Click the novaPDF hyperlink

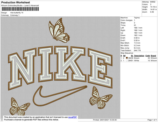coord(72,117)
